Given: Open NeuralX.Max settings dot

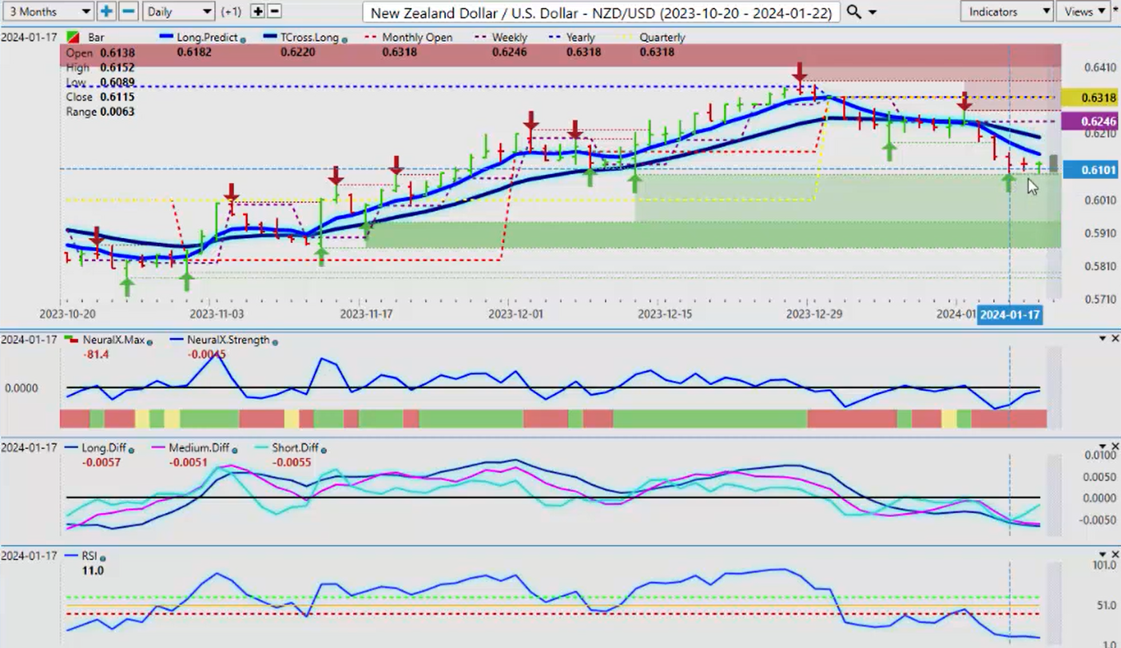Looking at the screenshot, I should pyautogui.click(x=149, y=342).
